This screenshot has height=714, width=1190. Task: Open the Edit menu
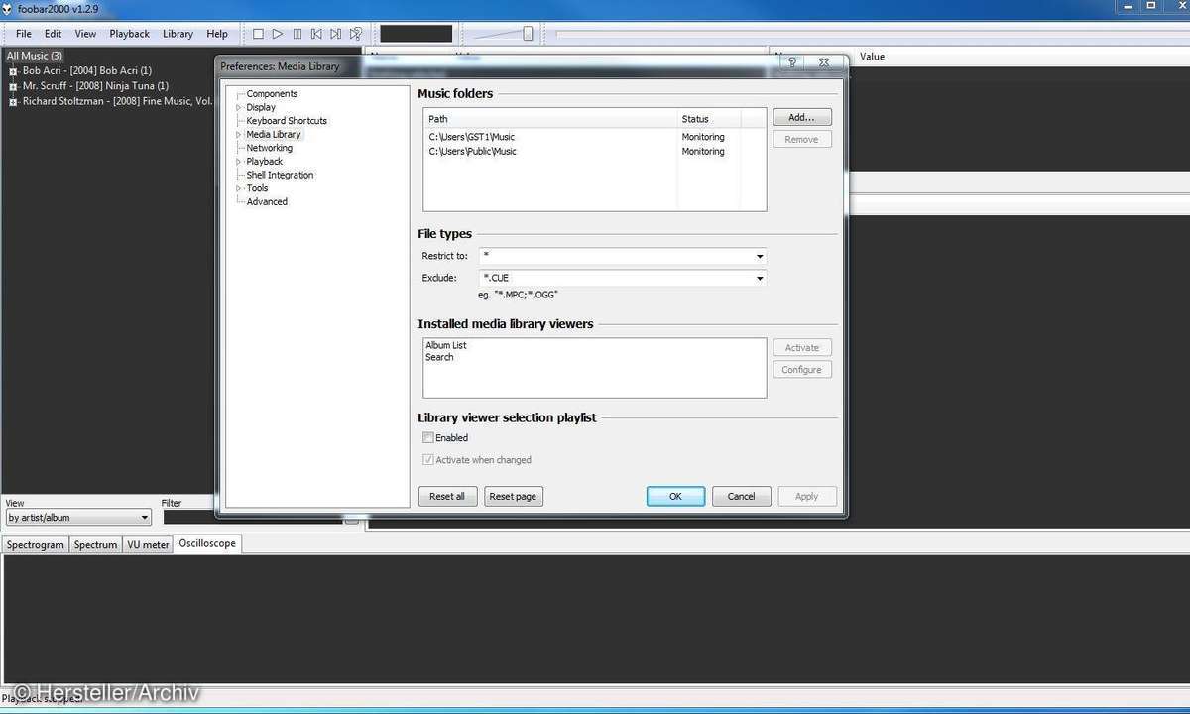[53, 34]
